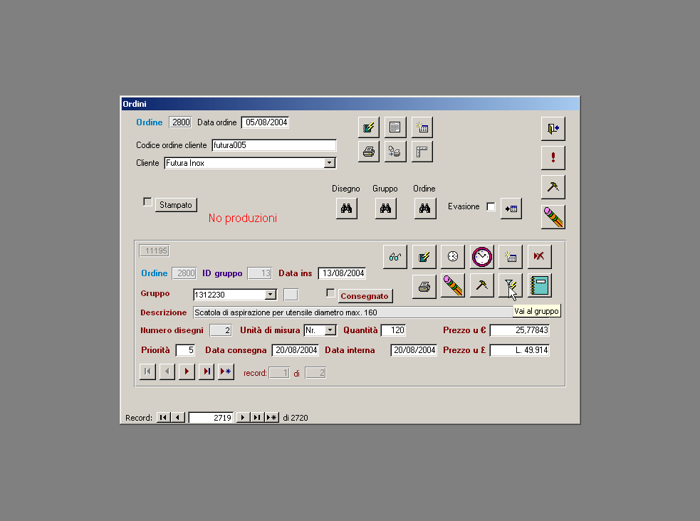
Task: Expand the Cliente dropdown showing Futura Inox
Action: coord(330,163)
